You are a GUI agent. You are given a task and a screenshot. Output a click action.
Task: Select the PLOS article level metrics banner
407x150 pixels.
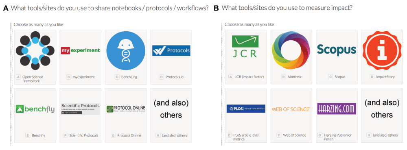coord(246,109)
